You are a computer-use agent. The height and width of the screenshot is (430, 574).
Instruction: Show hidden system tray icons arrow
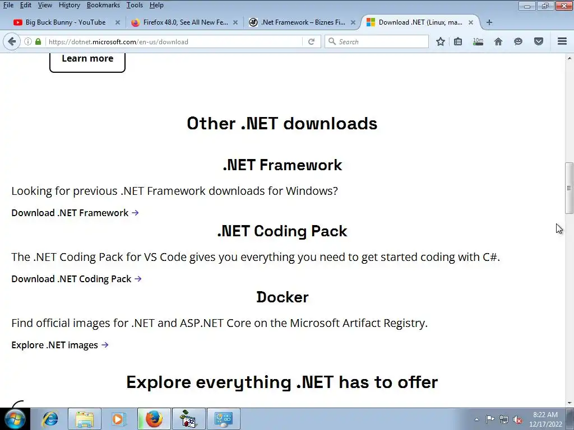[476, 419]
